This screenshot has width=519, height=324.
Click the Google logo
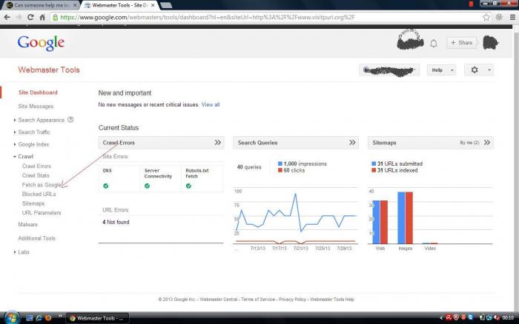click(41, 43)
